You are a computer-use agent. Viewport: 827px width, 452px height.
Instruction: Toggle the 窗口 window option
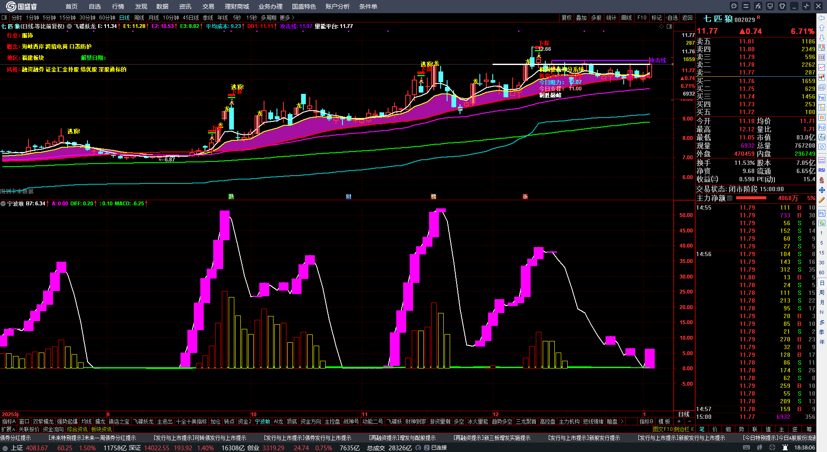tap(24, 421)
